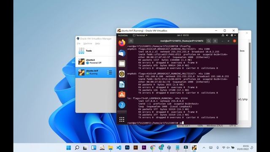
Task: Switch to the running VM taskbar icon
Action: [x=194, y=148]
